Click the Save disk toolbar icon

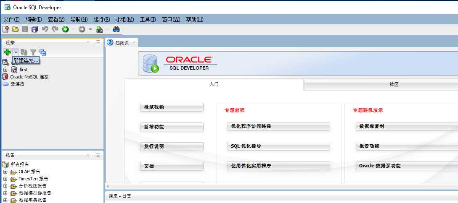[x=25, y=29]
